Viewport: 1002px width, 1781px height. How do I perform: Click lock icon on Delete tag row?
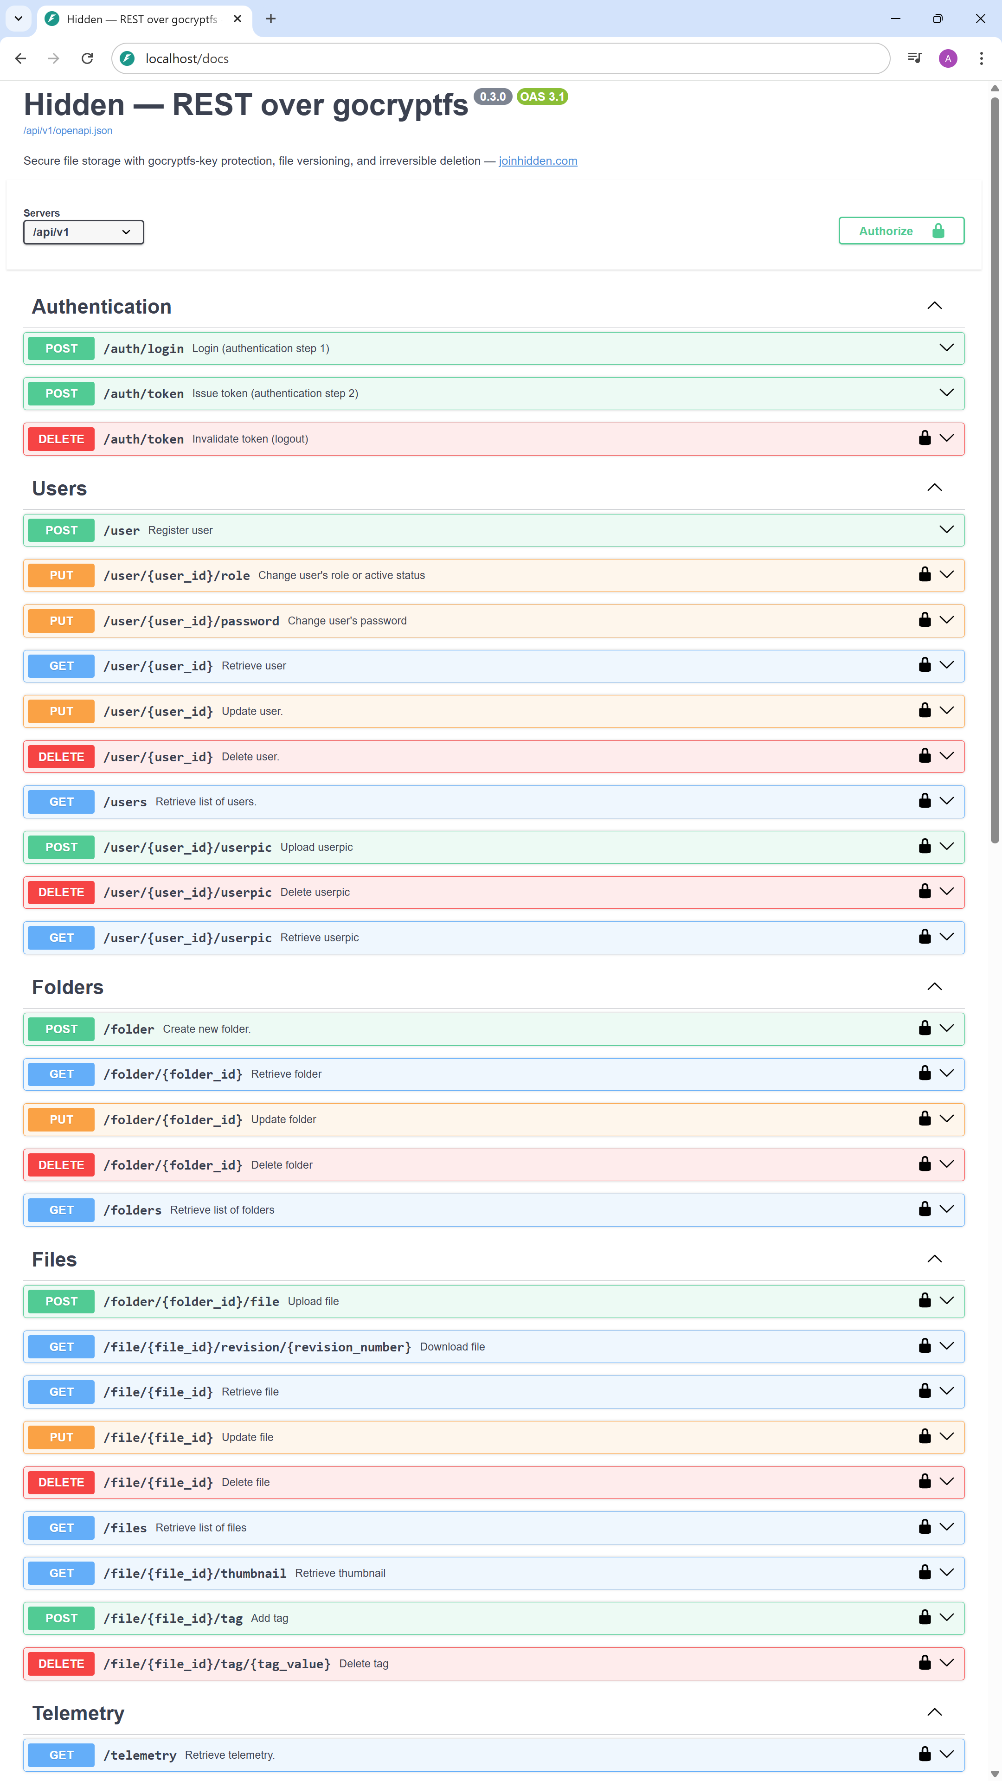tap(925, 1663)
